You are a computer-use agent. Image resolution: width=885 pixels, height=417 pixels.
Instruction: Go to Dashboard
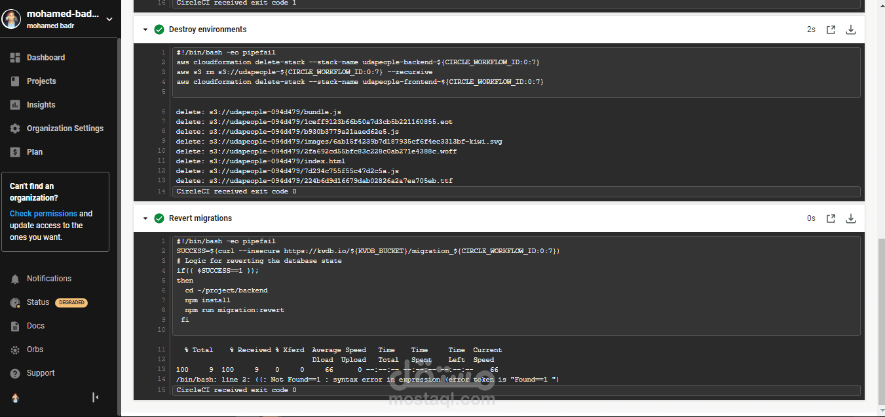coord(46,58)
